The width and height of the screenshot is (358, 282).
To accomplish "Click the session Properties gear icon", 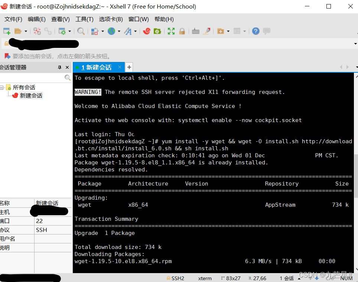I will pyautogui.click(x=62, y=31).
